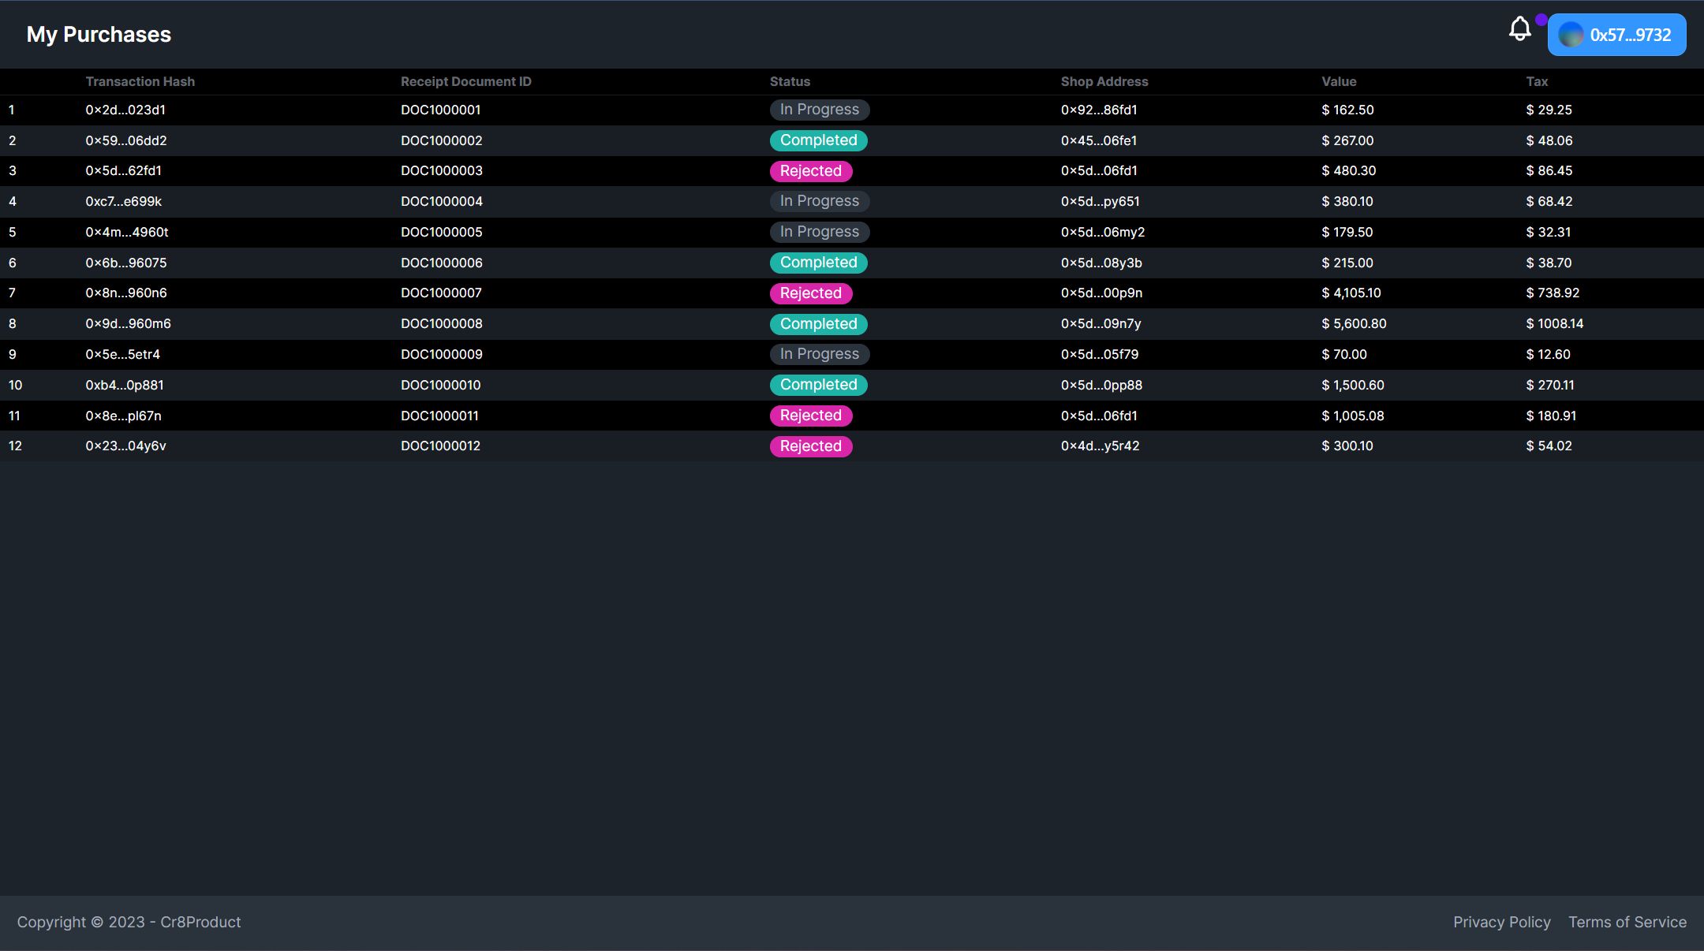This screenshot has height=951, width=1704.
Task: Open the Privacy Policy link
Action: click(1501, 922)
